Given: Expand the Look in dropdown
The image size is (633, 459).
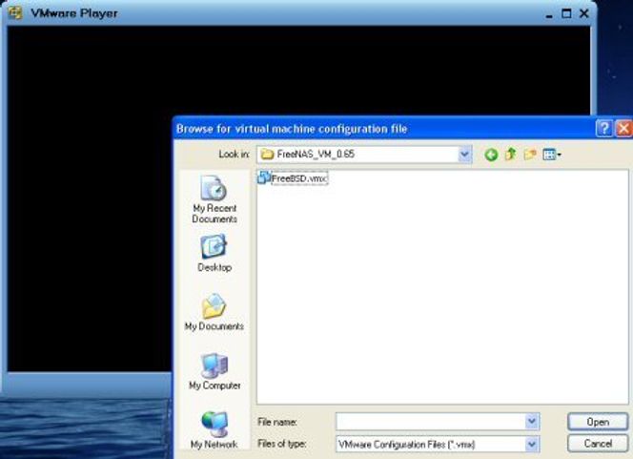Looking at the screenshot, I should [x=464, y=155].
